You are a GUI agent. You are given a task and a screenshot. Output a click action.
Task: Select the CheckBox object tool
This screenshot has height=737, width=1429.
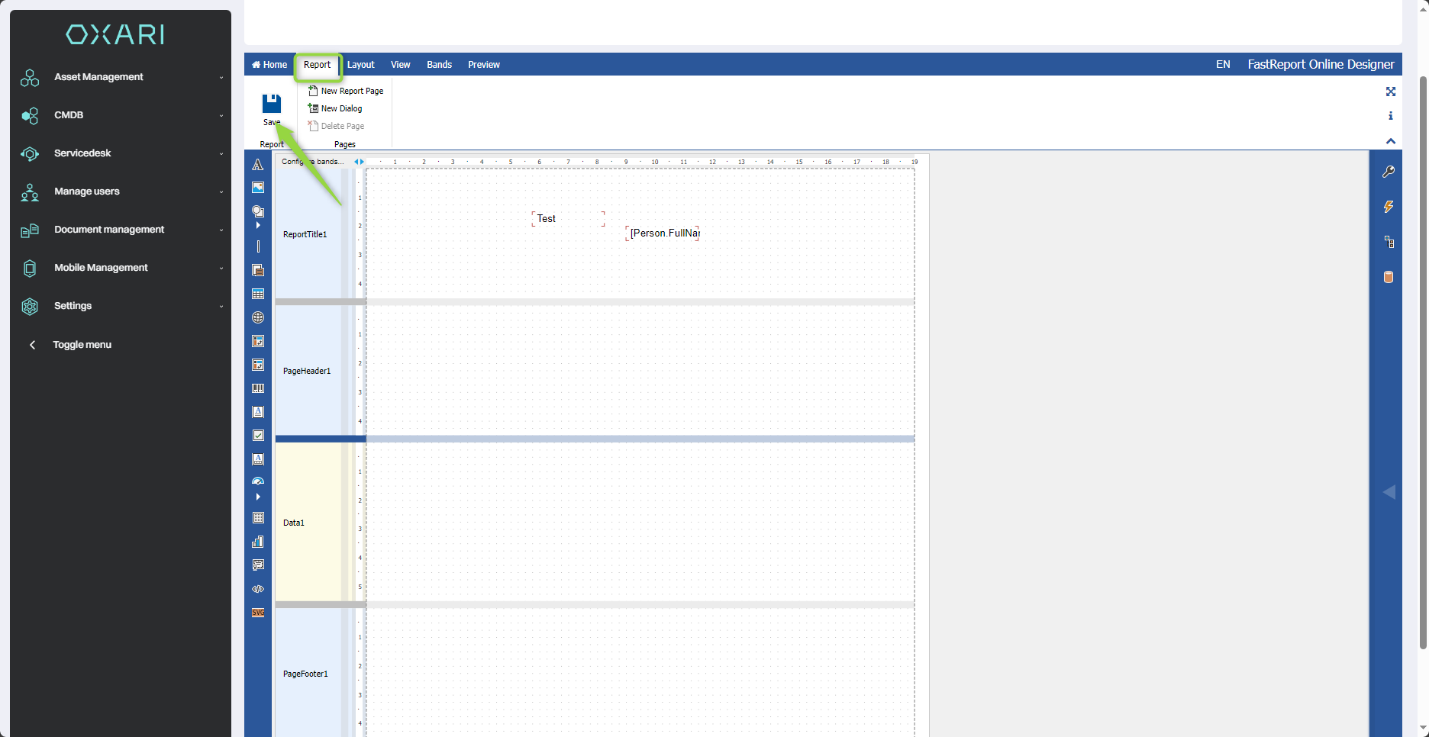258,436
